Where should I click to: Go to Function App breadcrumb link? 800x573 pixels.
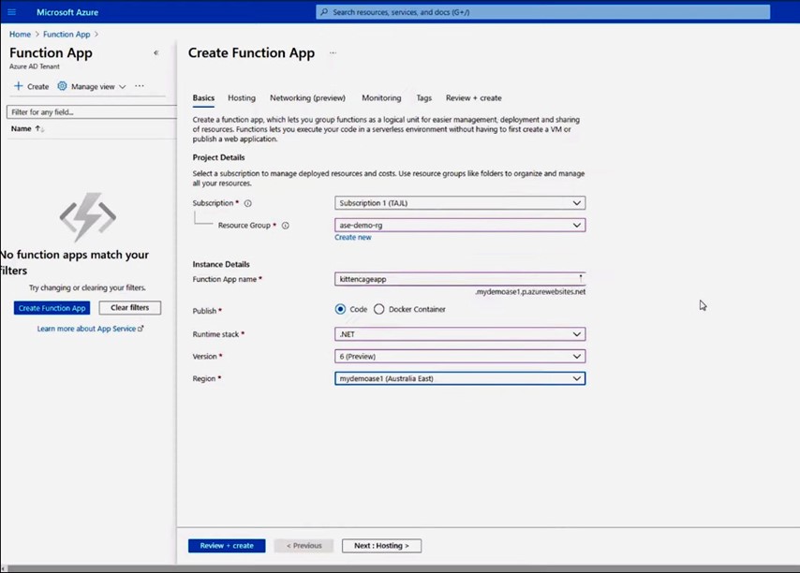click(x=67, y=34)
